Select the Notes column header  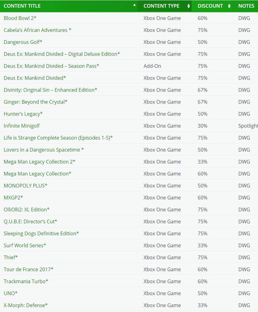coord(246,6)
